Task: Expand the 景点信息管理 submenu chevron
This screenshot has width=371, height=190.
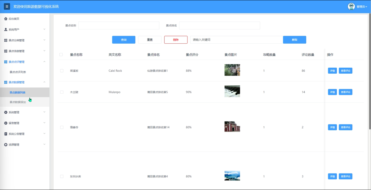Action: (44, 51)
